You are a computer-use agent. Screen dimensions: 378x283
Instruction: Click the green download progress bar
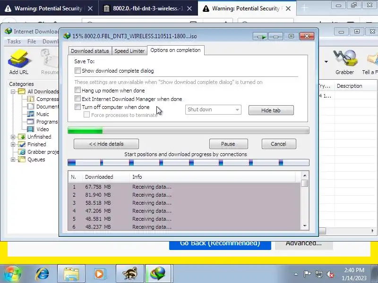(x=189, y=130)
